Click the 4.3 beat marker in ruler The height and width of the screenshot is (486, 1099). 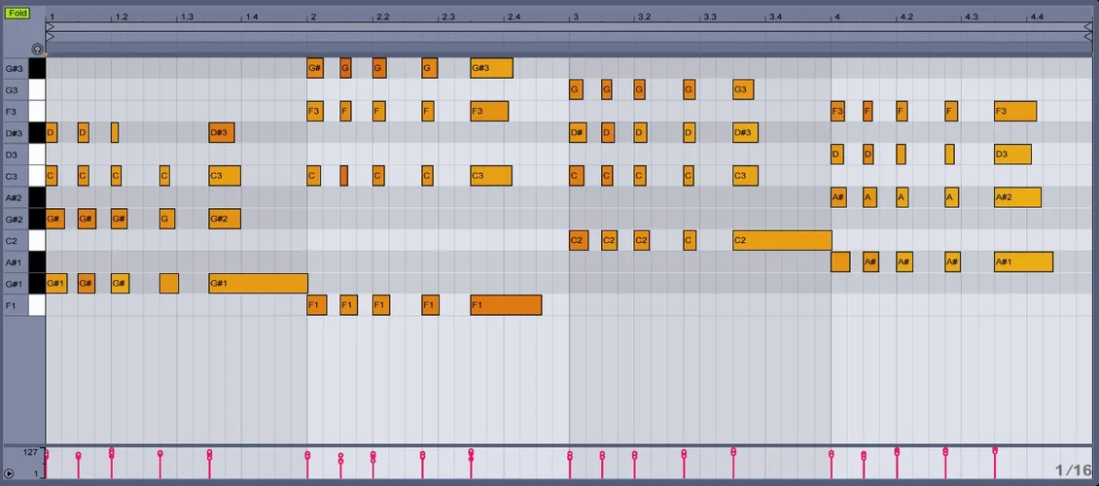pyautogui.click(x=972, y=17)
